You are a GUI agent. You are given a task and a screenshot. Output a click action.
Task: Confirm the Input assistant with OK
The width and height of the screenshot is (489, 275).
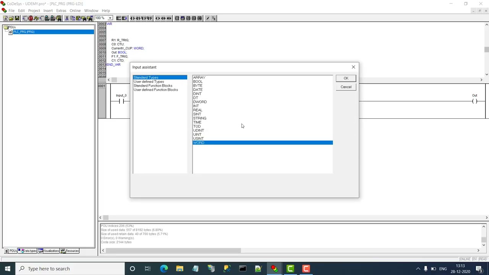(x=346, y=78)
